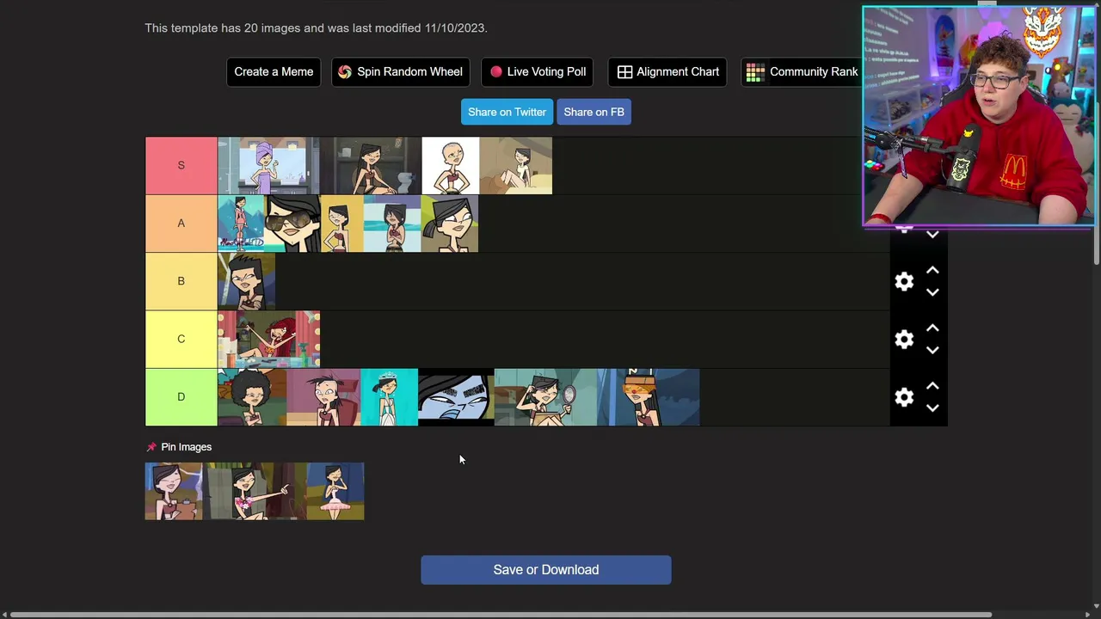Move tier C down with its arrow
The width and height of the screenshot is (1101, 619).
coord(932,350)
